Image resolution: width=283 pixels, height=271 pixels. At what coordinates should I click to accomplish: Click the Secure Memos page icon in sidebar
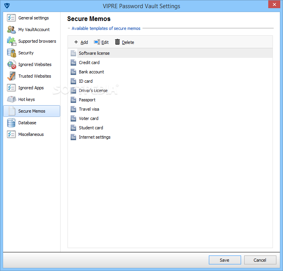(x=12, y=111)
